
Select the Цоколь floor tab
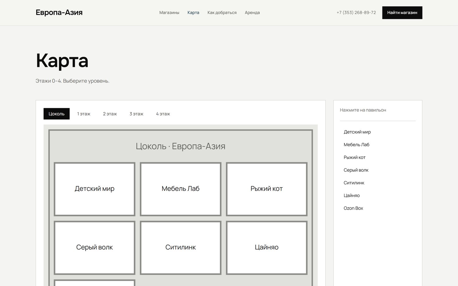click(56, 114)
